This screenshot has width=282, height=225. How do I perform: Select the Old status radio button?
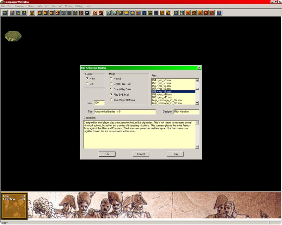(87, 84)
